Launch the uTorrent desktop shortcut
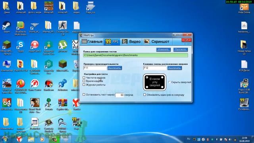The height and width of the screenshot is (143, 254). pyautogui.click(x=63, y=46)
